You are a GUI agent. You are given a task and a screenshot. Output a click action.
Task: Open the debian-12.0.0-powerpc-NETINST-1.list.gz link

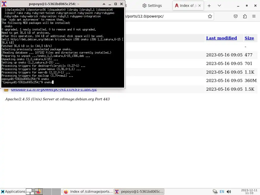coord(54,90)
